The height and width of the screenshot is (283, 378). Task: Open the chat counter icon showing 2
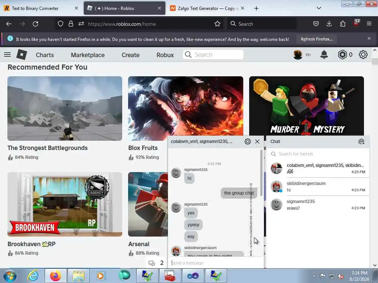156,263
